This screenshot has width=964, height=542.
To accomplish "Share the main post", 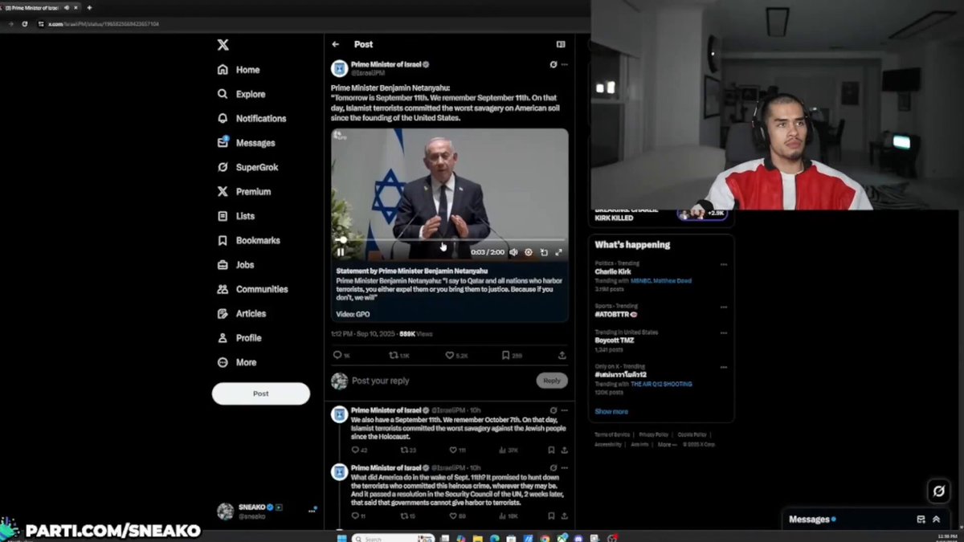I will tap(562, 355).
